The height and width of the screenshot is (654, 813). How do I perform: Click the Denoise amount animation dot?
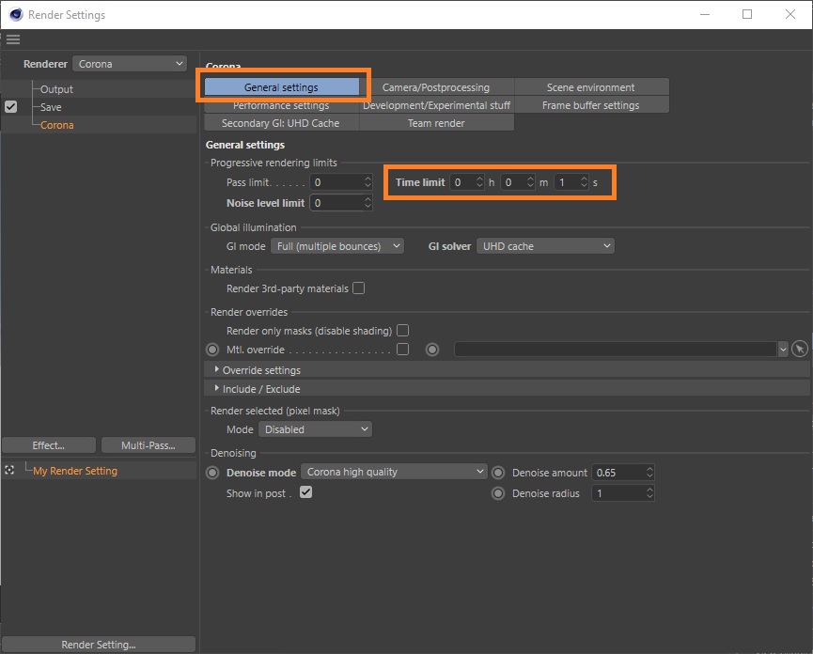(498, 473)
